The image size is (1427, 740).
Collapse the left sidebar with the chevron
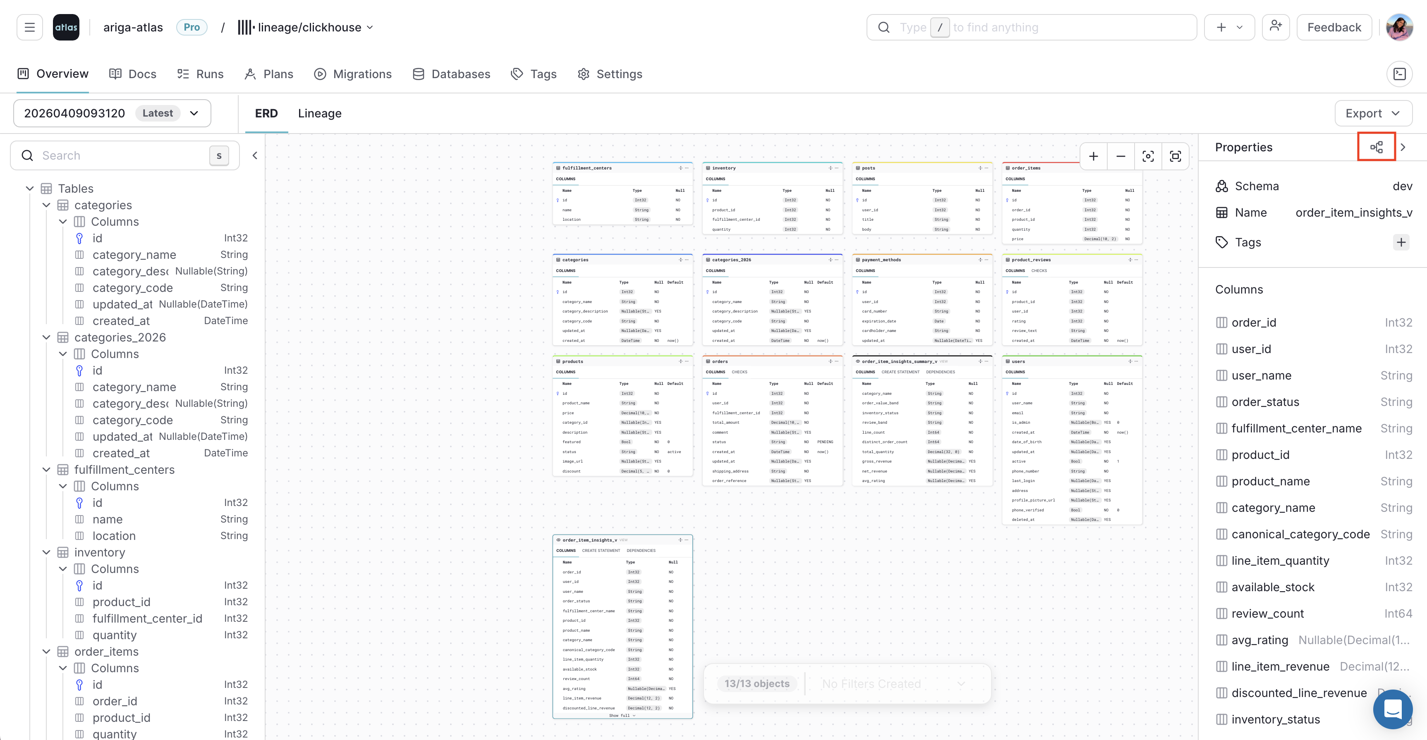(x=255, y=155)
